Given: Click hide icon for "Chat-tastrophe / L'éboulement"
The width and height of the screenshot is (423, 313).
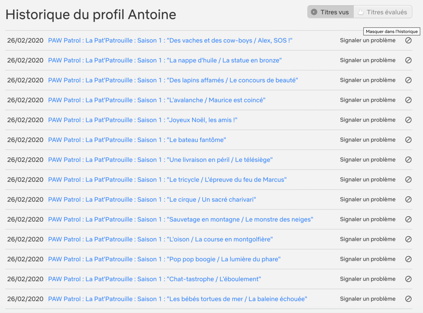Looking at the screenshot, I should pyautogui.click(x=408, y=279).
